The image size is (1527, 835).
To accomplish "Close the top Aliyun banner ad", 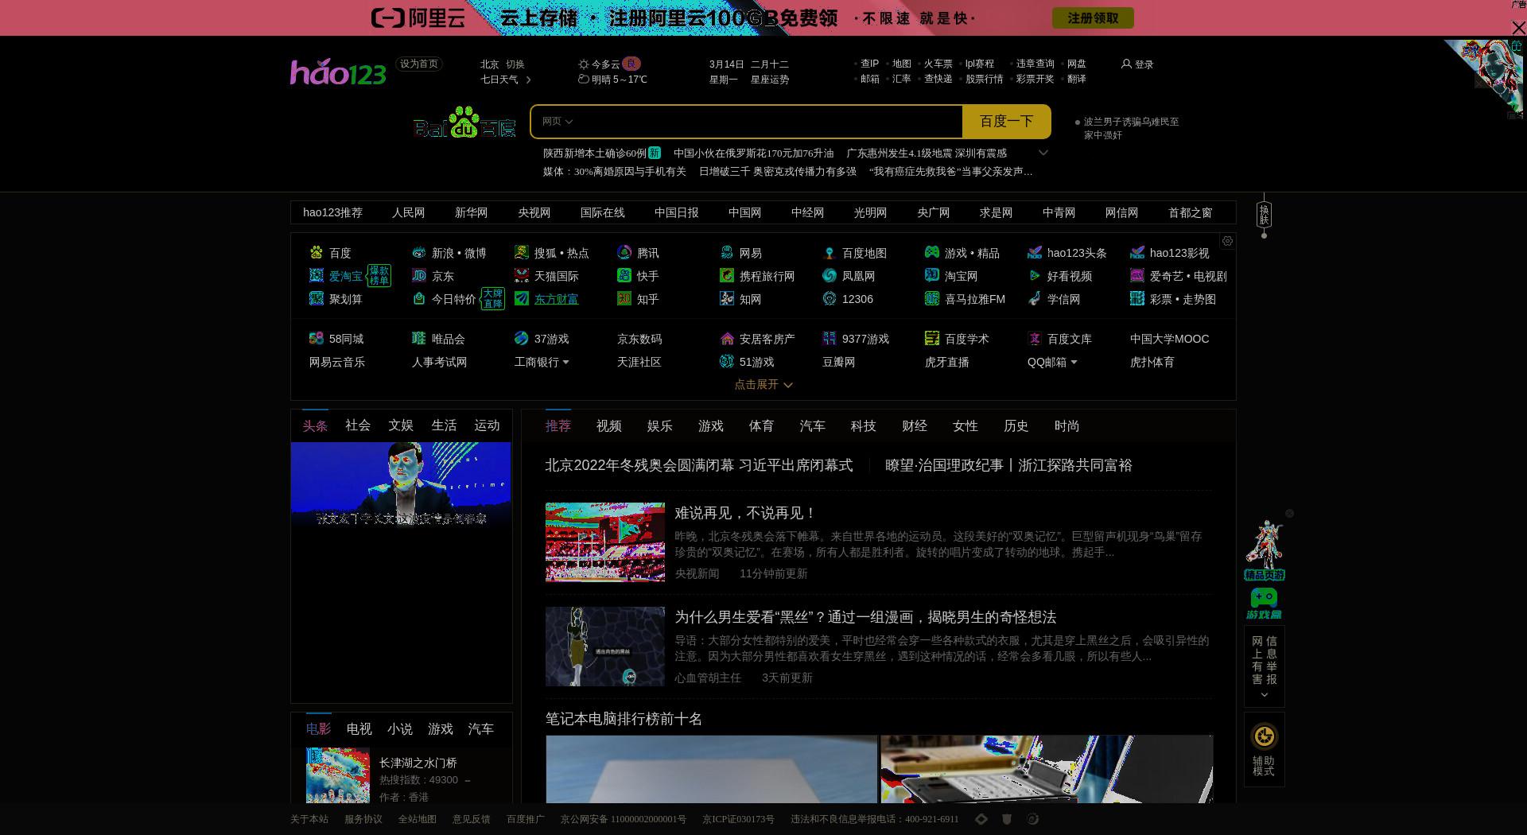I will tap(1517, 28).
